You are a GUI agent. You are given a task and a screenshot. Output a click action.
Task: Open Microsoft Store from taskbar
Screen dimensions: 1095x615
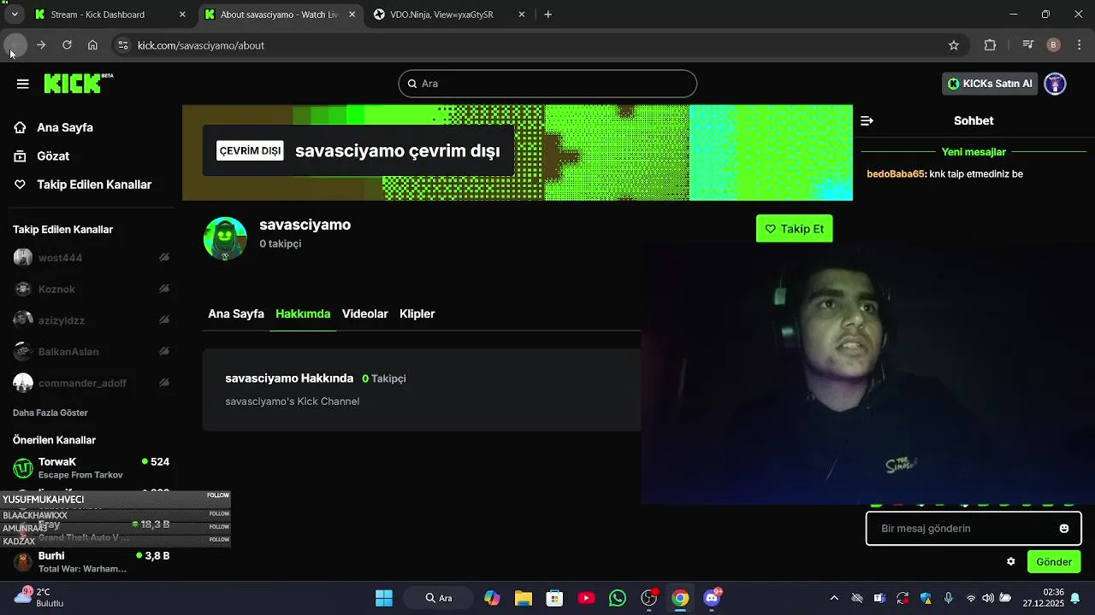555,598
